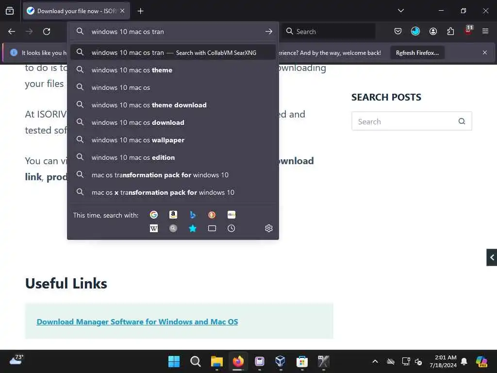Screen dimensions: 497x373
Task: Open taskbar Search
Action: tap(195, 361)
